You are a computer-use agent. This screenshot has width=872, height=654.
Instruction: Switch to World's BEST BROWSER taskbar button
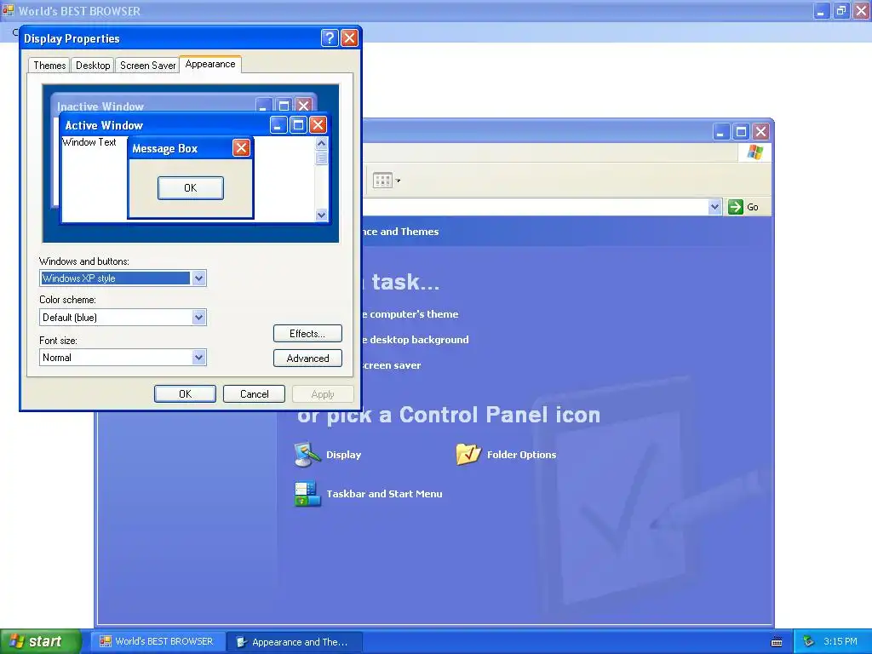pos(158,641)
